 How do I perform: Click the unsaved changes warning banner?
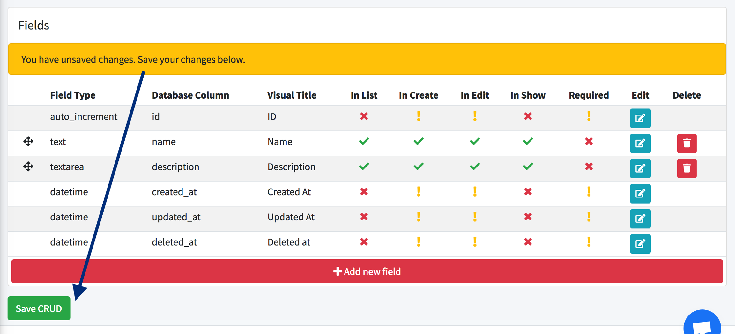coord(367,59)
